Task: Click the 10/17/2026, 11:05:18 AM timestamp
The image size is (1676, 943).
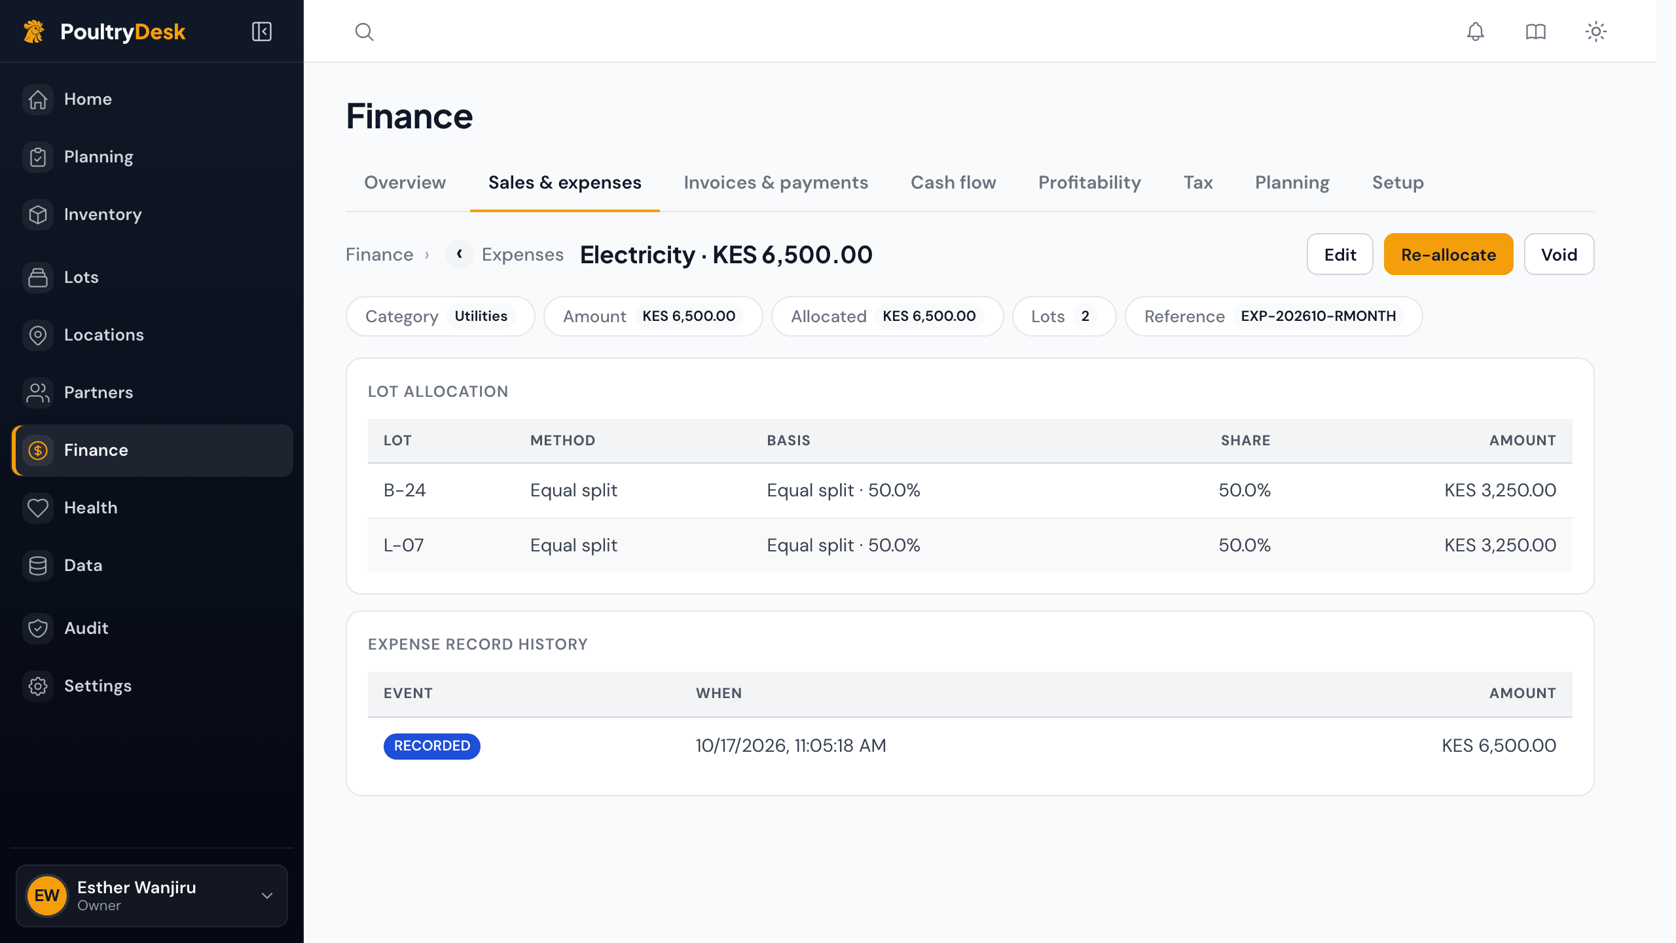Action: click(x=791, y=746)
